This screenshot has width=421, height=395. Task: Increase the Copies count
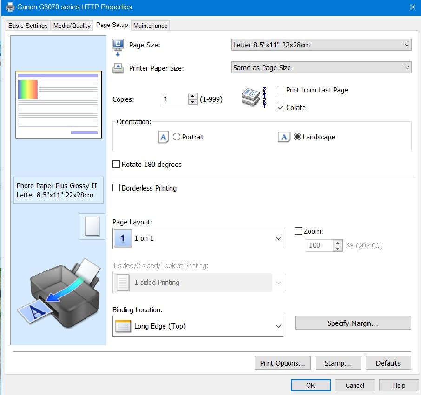pyautogui.click(x=193, y=96)
